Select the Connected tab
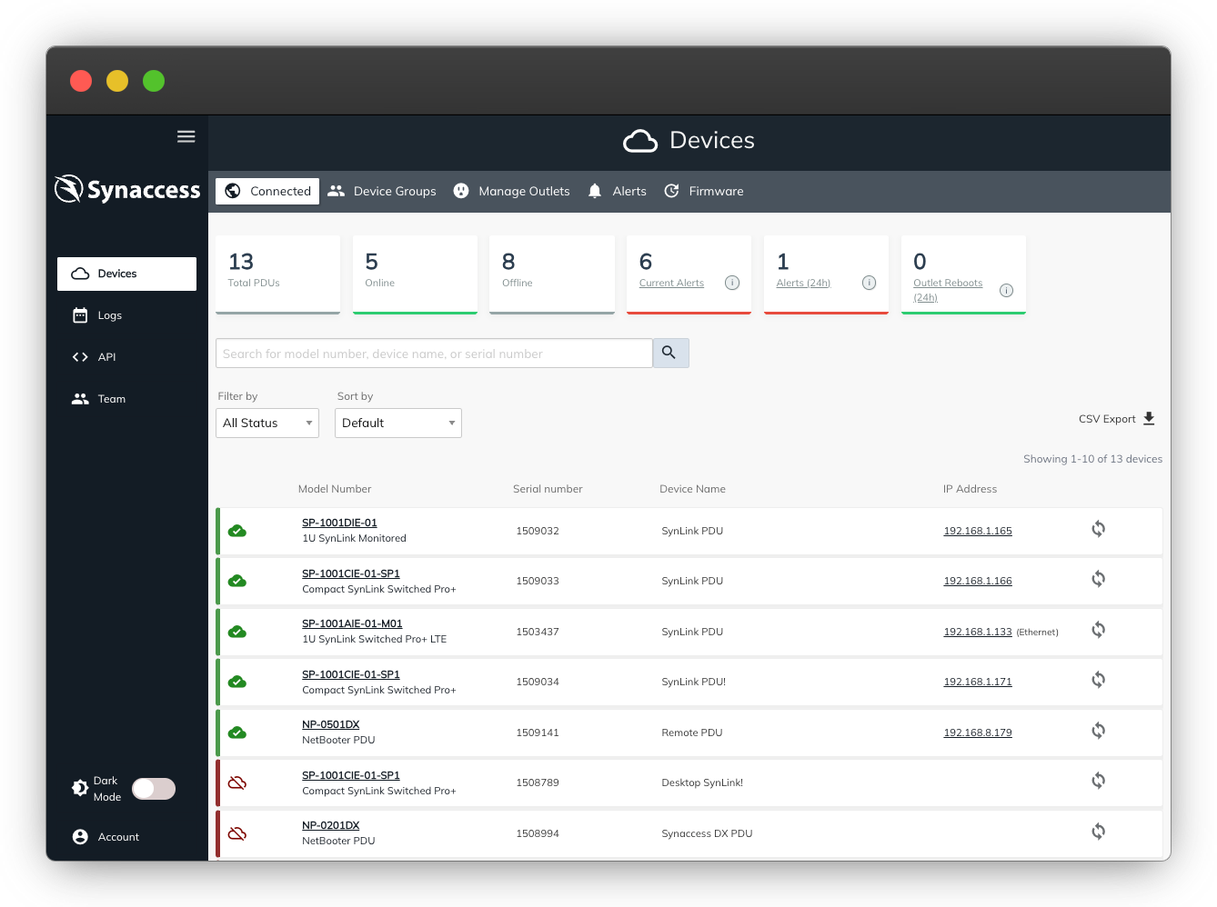 pos(267,191)
